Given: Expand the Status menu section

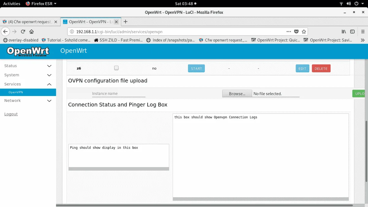Looking at the screenshot, I should click(28, 66).
